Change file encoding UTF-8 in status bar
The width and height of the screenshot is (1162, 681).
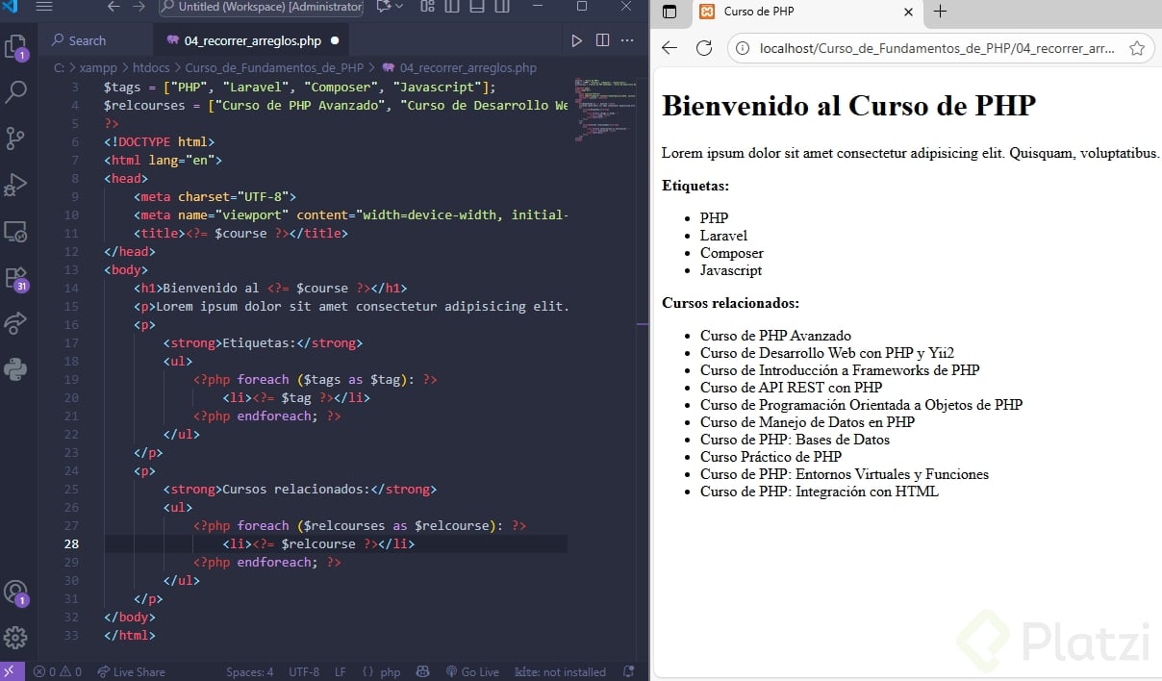point(304,671)
